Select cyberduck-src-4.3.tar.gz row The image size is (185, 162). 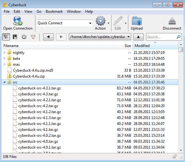[x=90, y=94]
